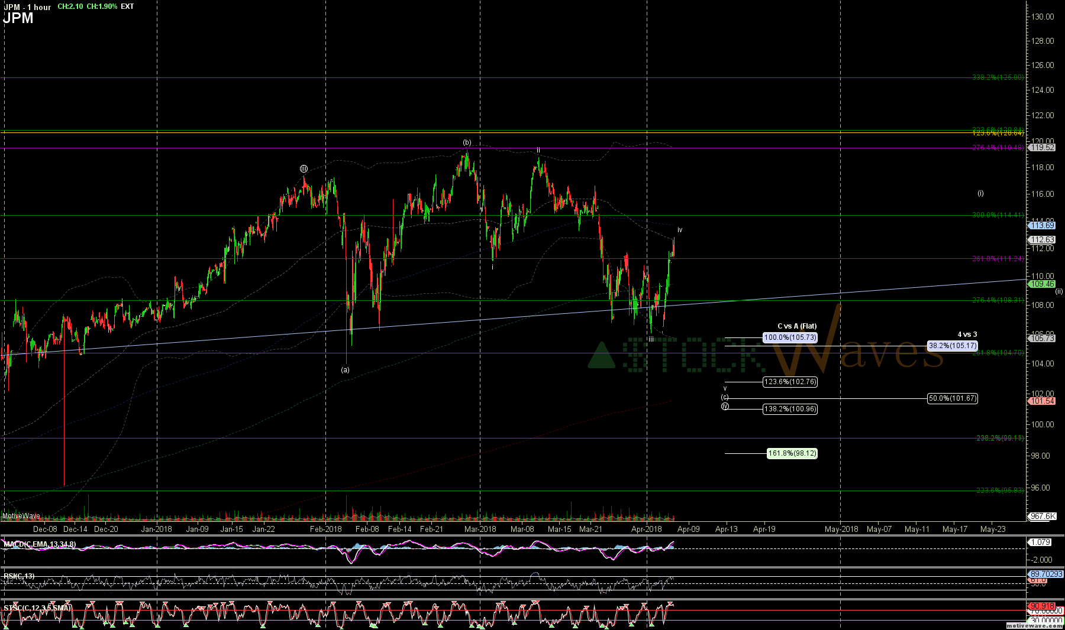The width and height of the screenshot is (1065, 630).
Task: Click the 100.0%(105.73) Fibonacci label box
Action: point(790,337)
